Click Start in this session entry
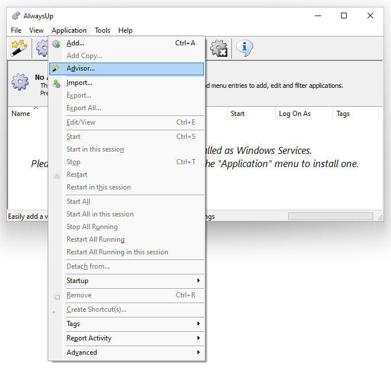Image resolution: width=391 pixels, height=368 pixels. [x=127, y=149]
